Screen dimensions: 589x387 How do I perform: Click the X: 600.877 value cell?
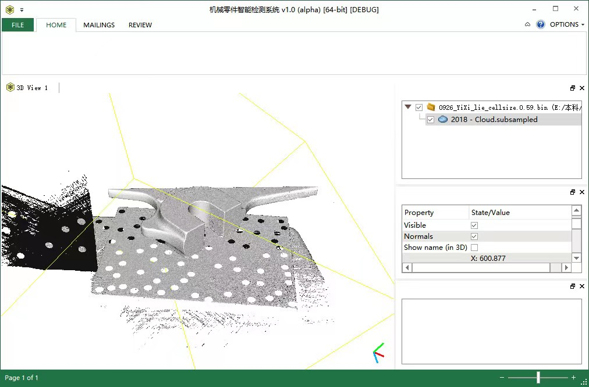[x=488, y=259]
